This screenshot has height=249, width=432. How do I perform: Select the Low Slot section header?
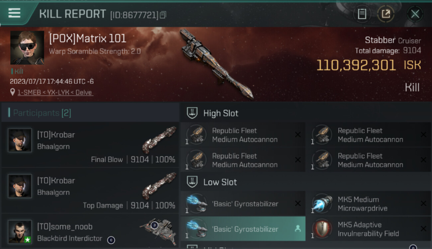pos(306,182)
